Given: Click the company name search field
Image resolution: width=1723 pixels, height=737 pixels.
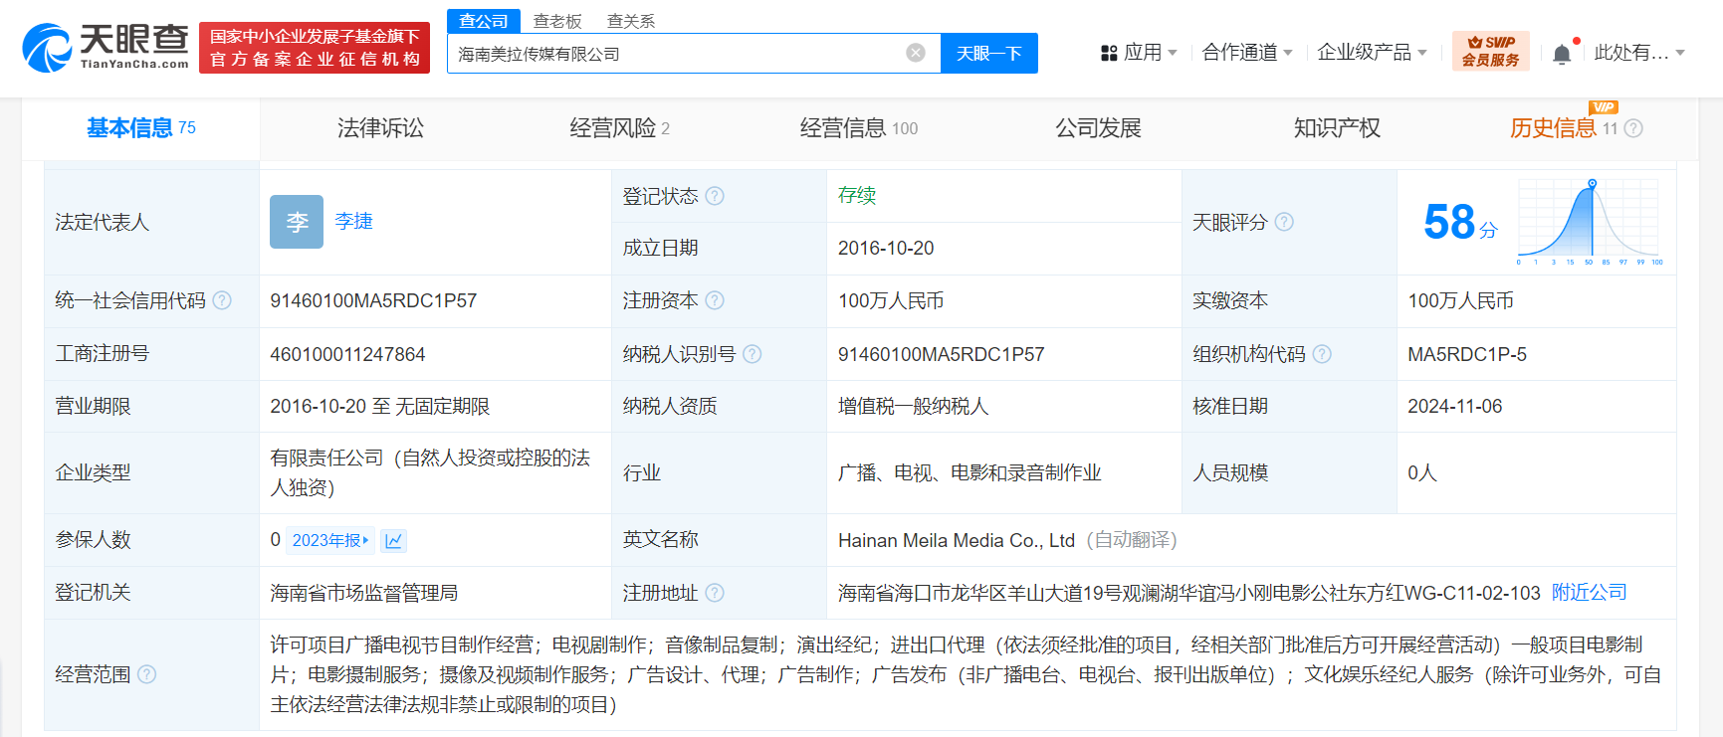Looking at the screenshot, I should click(677, 54).
